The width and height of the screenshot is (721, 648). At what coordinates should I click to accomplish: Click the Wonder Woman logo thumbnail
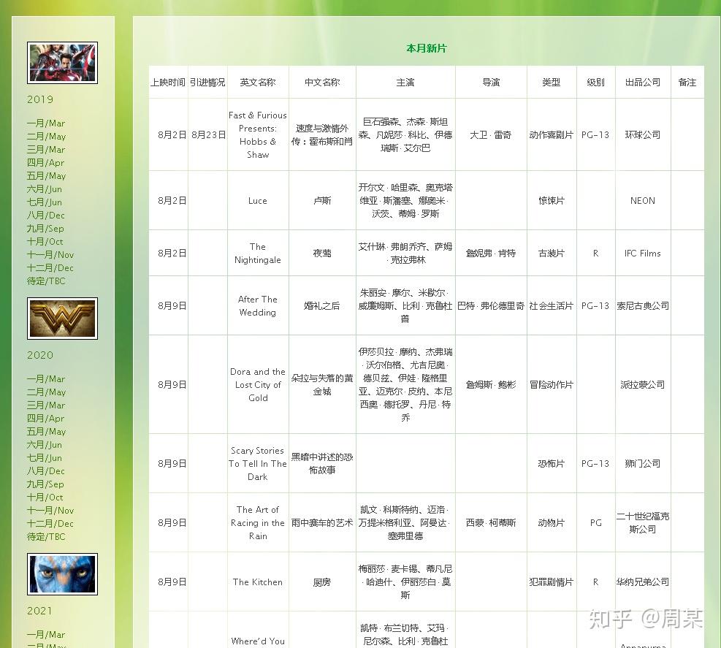pyautogui.click(x=62, y=319)
